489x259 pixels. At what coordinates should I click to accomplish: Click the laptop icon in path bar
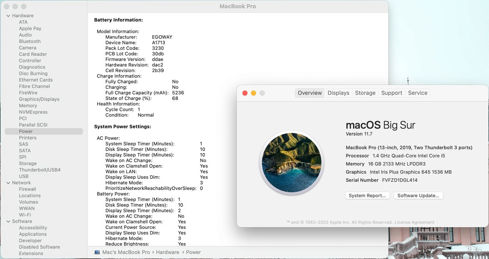[97, 252]
